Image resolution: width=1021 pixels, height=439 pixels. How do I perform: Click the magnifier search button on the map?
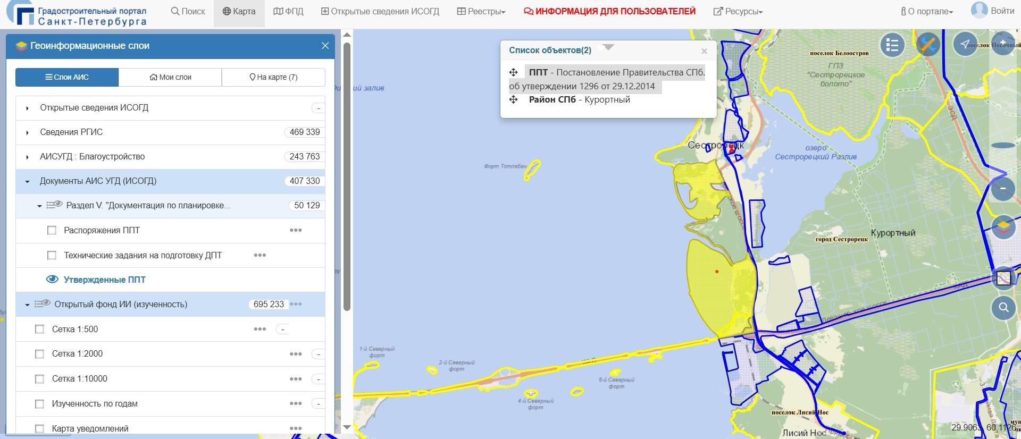pyautogui.click(x=1003, y=307)
